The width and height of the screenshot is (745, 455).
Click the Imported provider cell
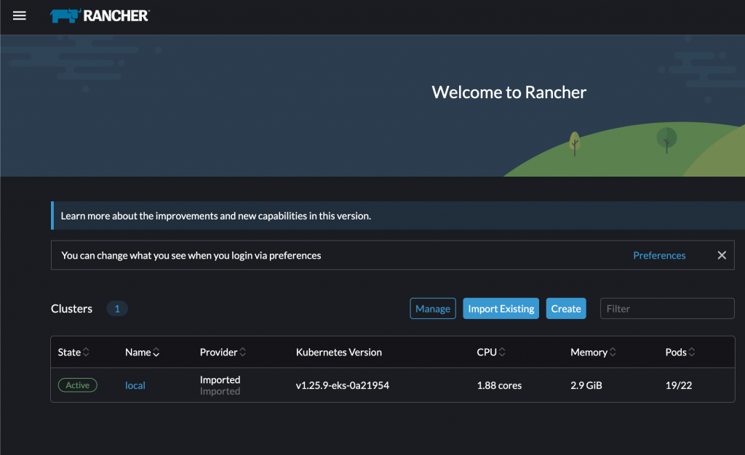pyautogui.click(x=220, y=385)
